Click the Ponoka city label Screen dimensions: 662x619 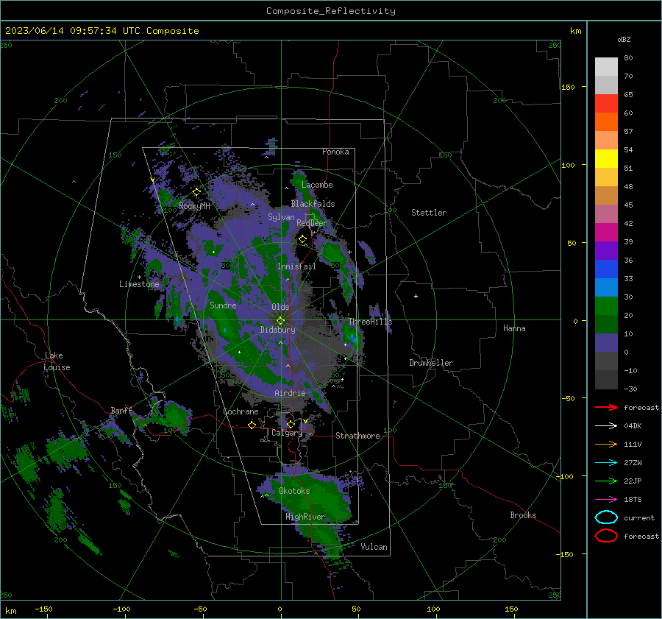click(335, 152)
